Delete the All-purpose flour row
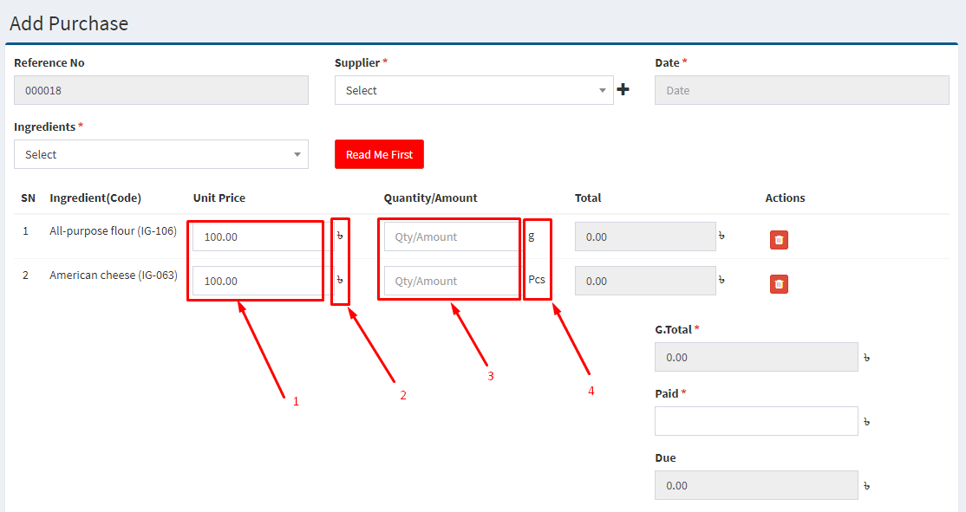 pyautogui.click(x=779, y=240)
